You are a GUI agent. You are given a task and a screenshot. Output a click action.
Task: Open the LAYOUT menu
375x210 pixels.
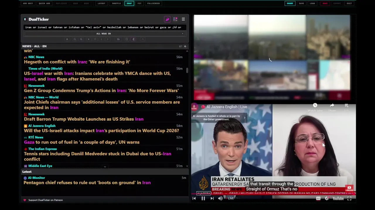[101, 3]
